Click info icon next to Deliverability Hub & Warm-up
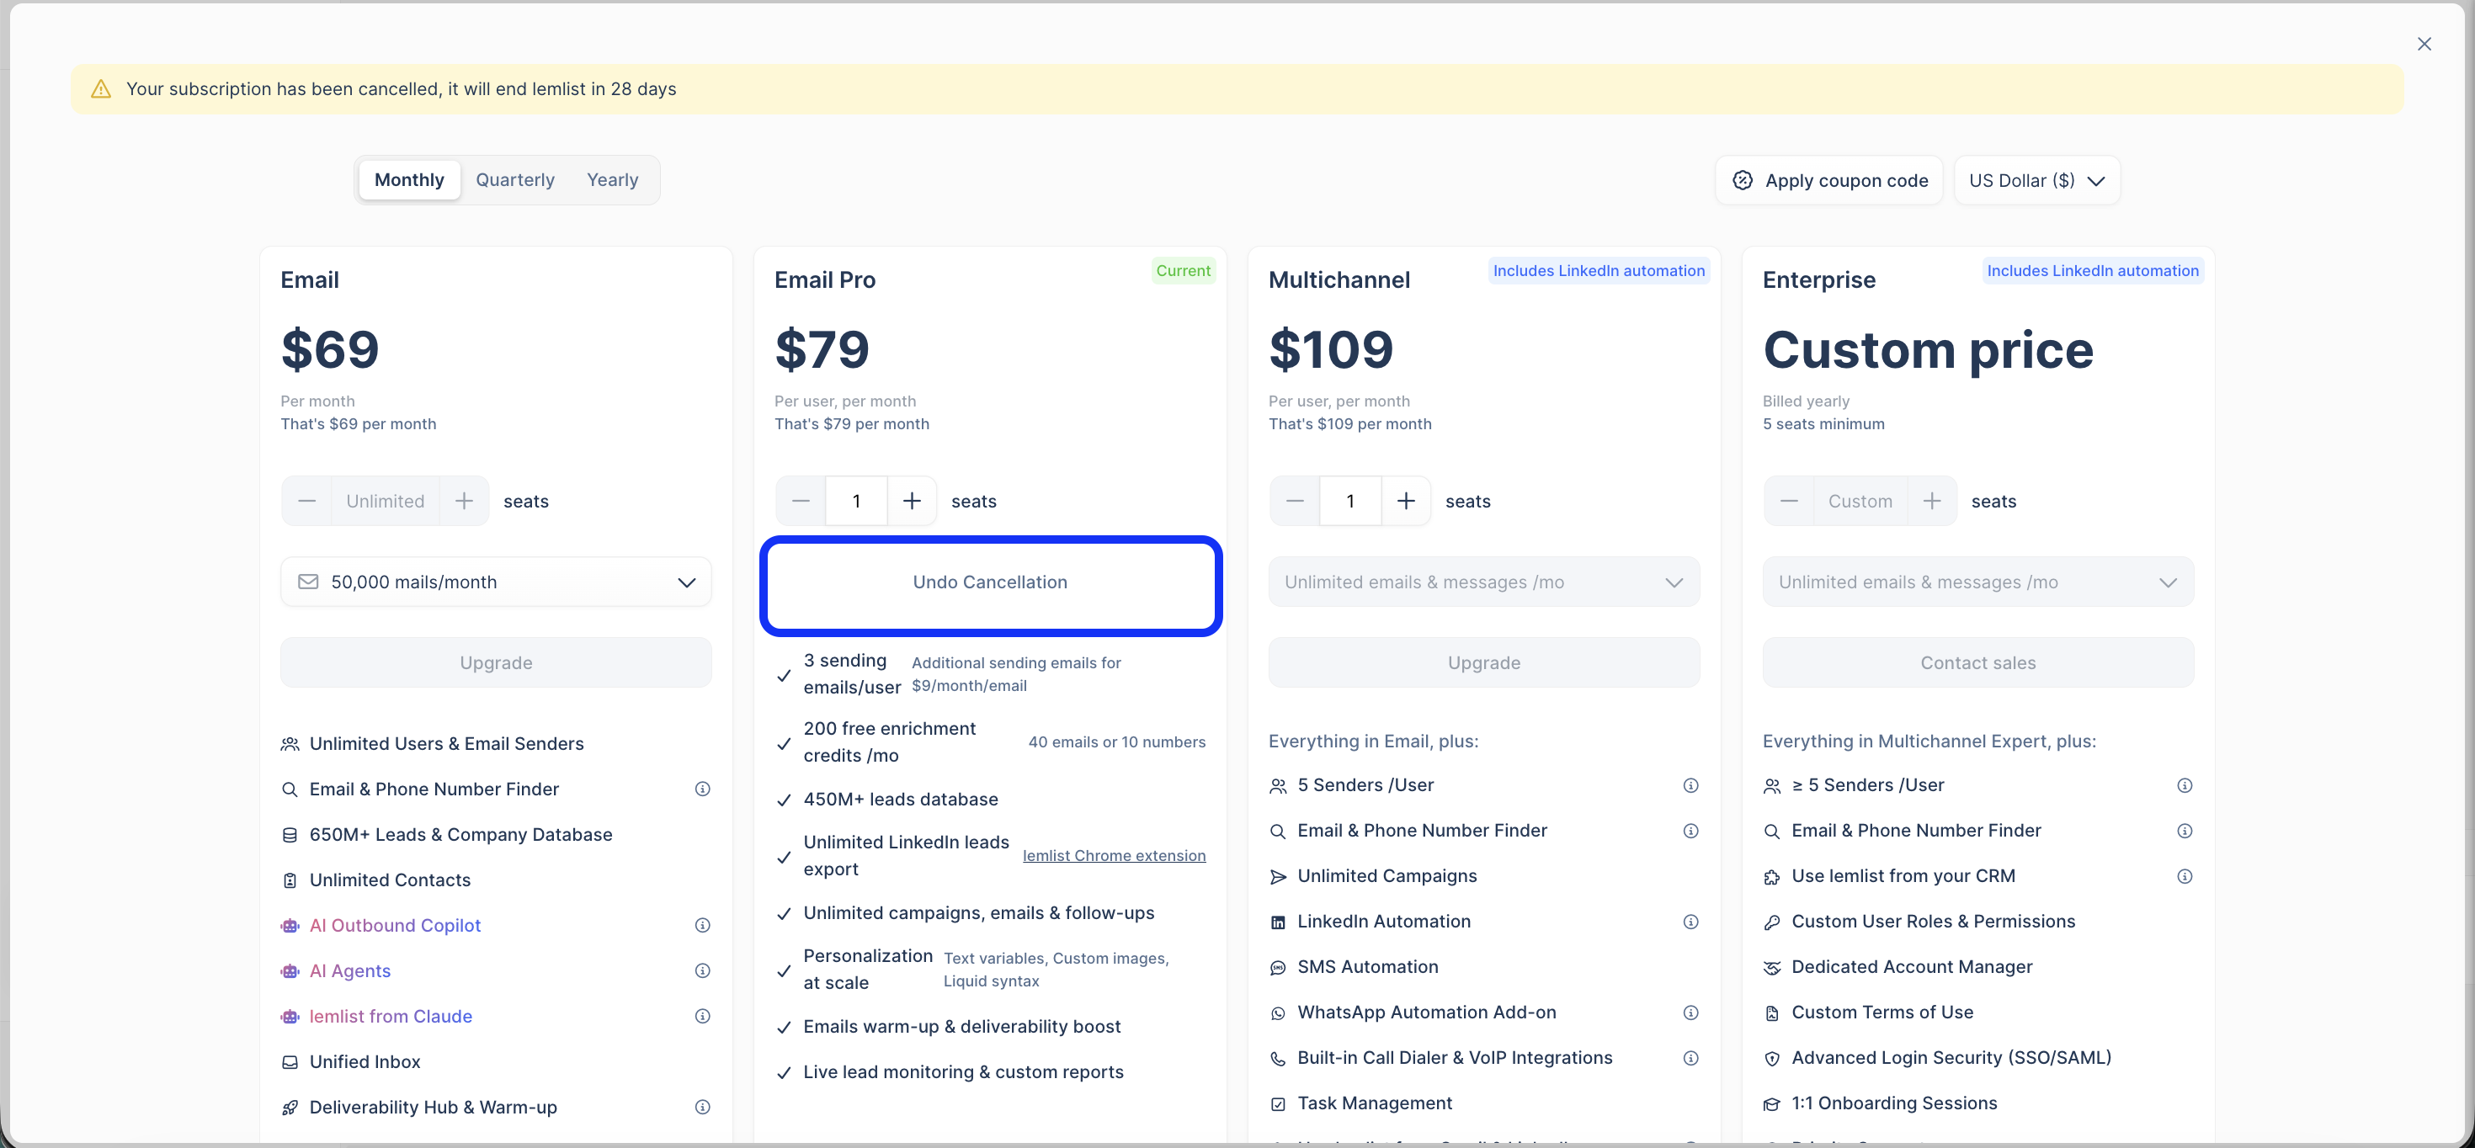2475x1148 pixels. click(702, 1107)
